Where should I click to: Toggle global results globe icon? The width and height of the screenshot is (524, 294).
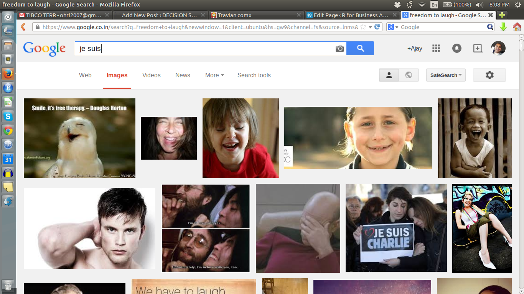click(x=409, y=75)
